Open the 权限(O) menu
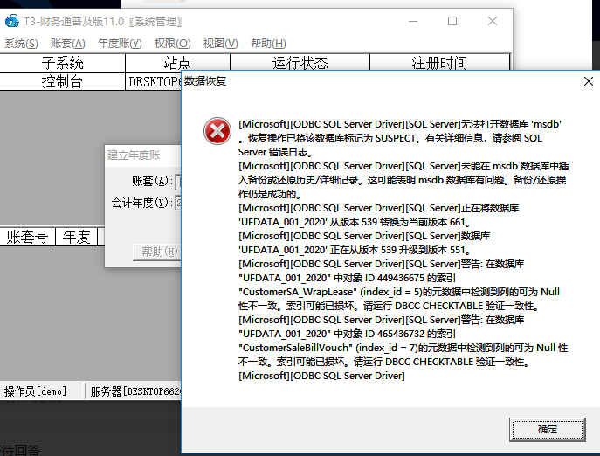This screenshot has height=456, width=600. (x=172, y=44)
